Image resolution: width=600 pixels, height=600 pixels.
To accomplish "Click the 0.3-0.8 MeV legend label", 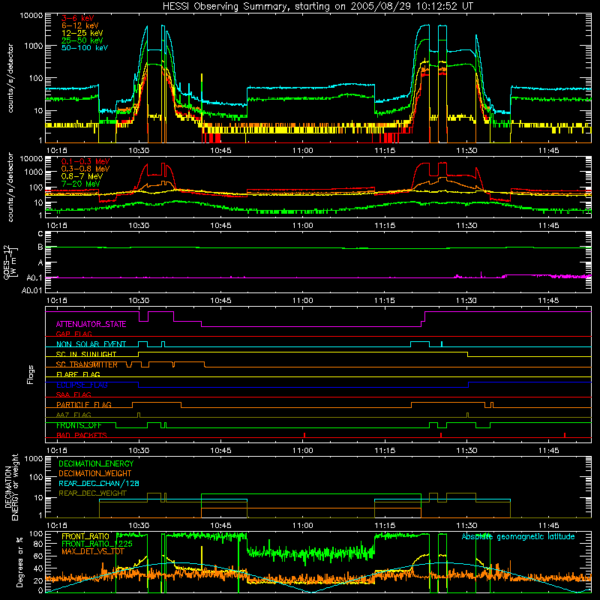I will click(x=85, y=169).
